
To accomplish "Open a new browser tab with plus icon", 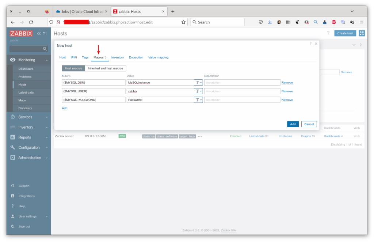I will (x=173, y=11).
